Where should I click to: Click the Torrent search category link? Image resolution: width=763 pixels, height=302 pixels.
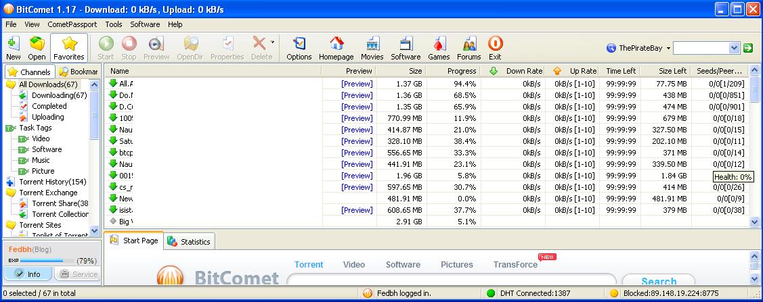[x=309, y=265]
